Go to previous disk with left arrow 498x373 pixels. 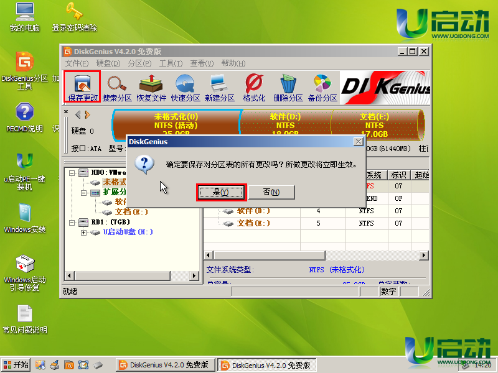point(77,114)
